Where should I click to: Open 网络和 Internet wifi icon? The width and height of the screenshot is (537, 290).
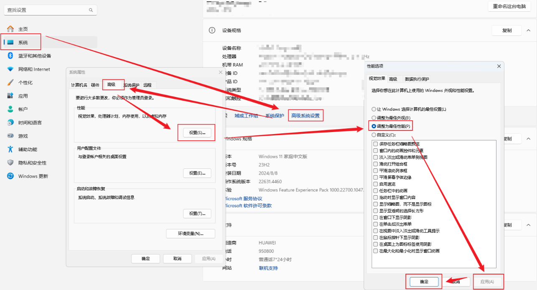coord(10,69)
